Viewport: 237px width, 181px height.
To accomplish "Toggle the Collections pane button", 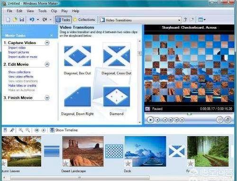I will coord(84,20).
